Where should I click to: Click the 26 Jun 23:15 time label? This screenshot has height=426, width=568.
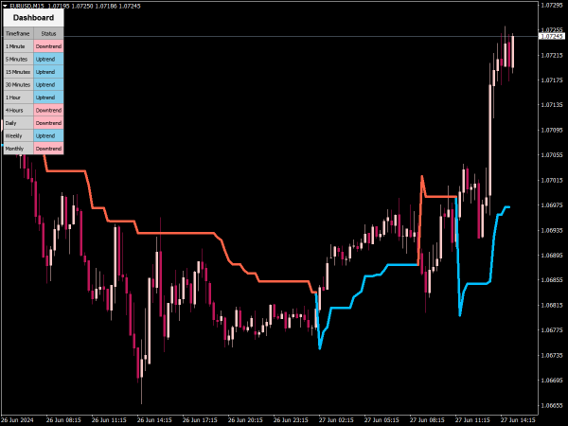(291, 420)
